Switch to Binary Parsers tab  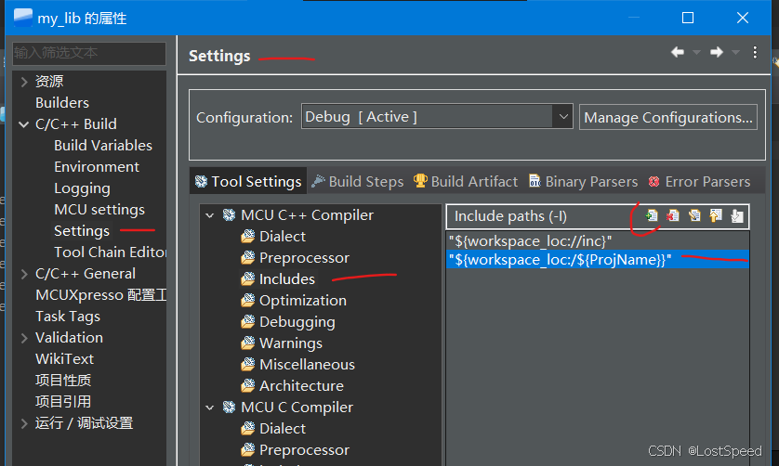[583, 182]
